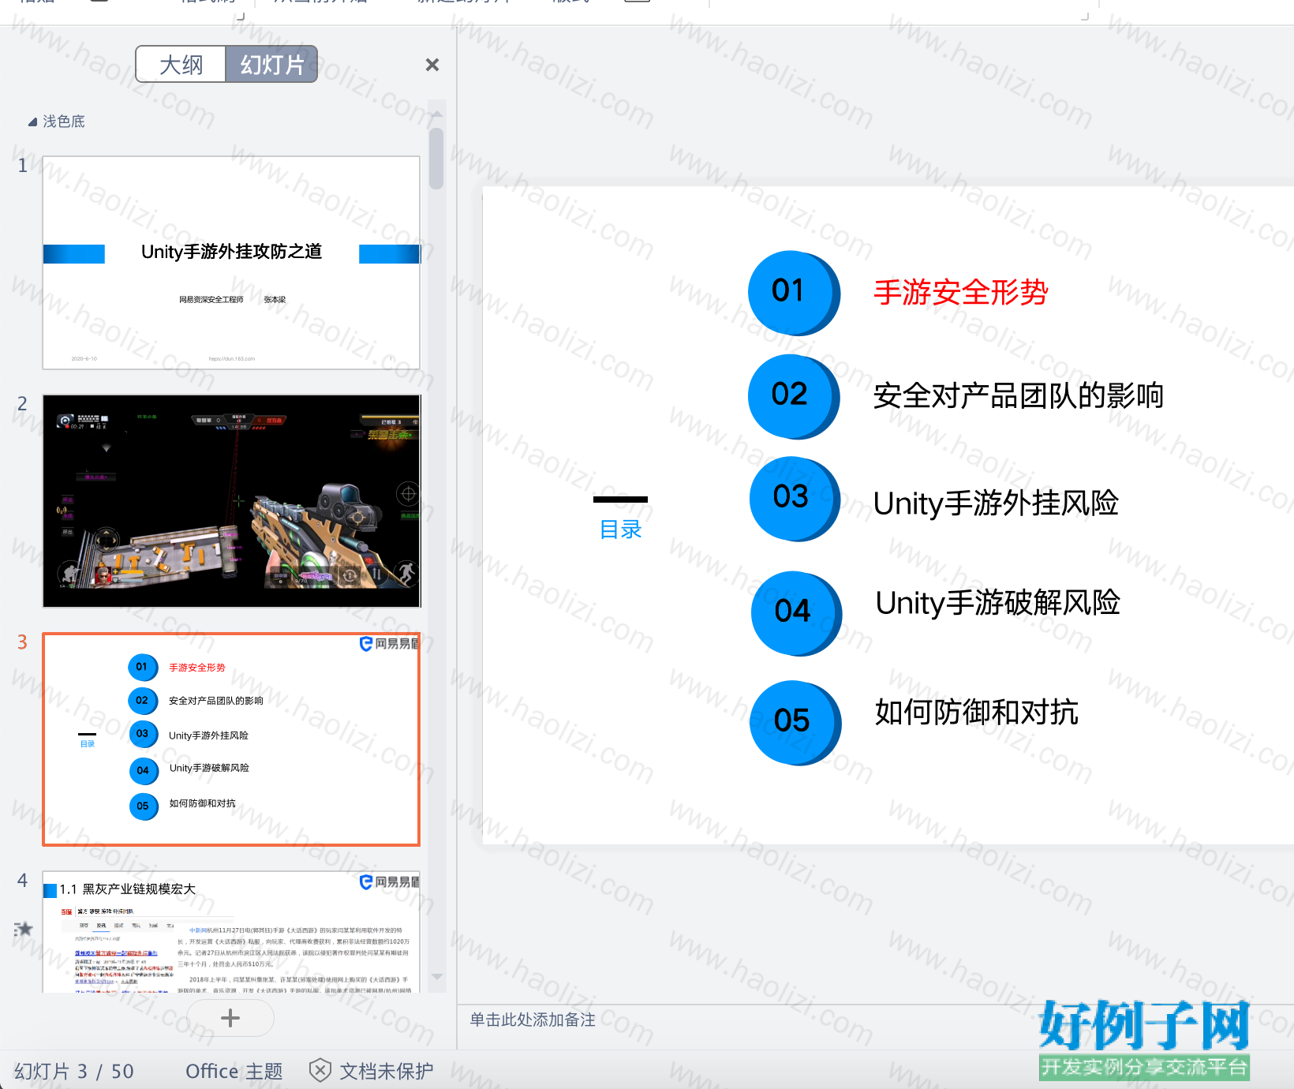Image resolution: width=1294 pixels, height=1089 pixels.
Task: Select the blue 01 circle on slide
Action: tap(793, 293)
